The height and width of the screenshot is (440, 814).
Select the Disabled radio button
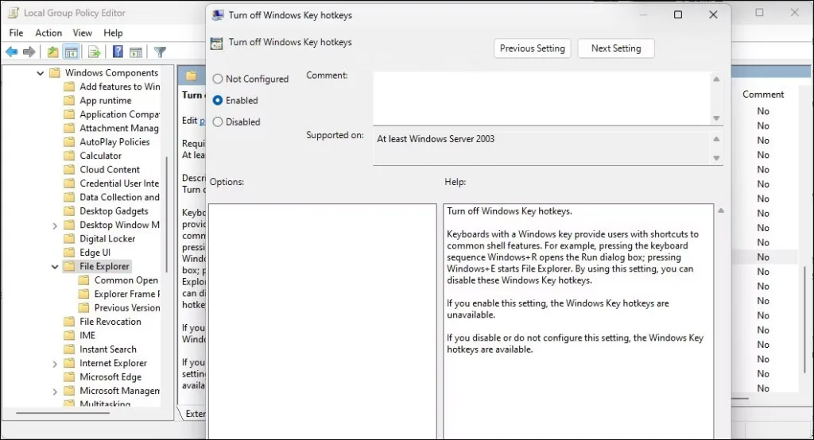[218, 122]
